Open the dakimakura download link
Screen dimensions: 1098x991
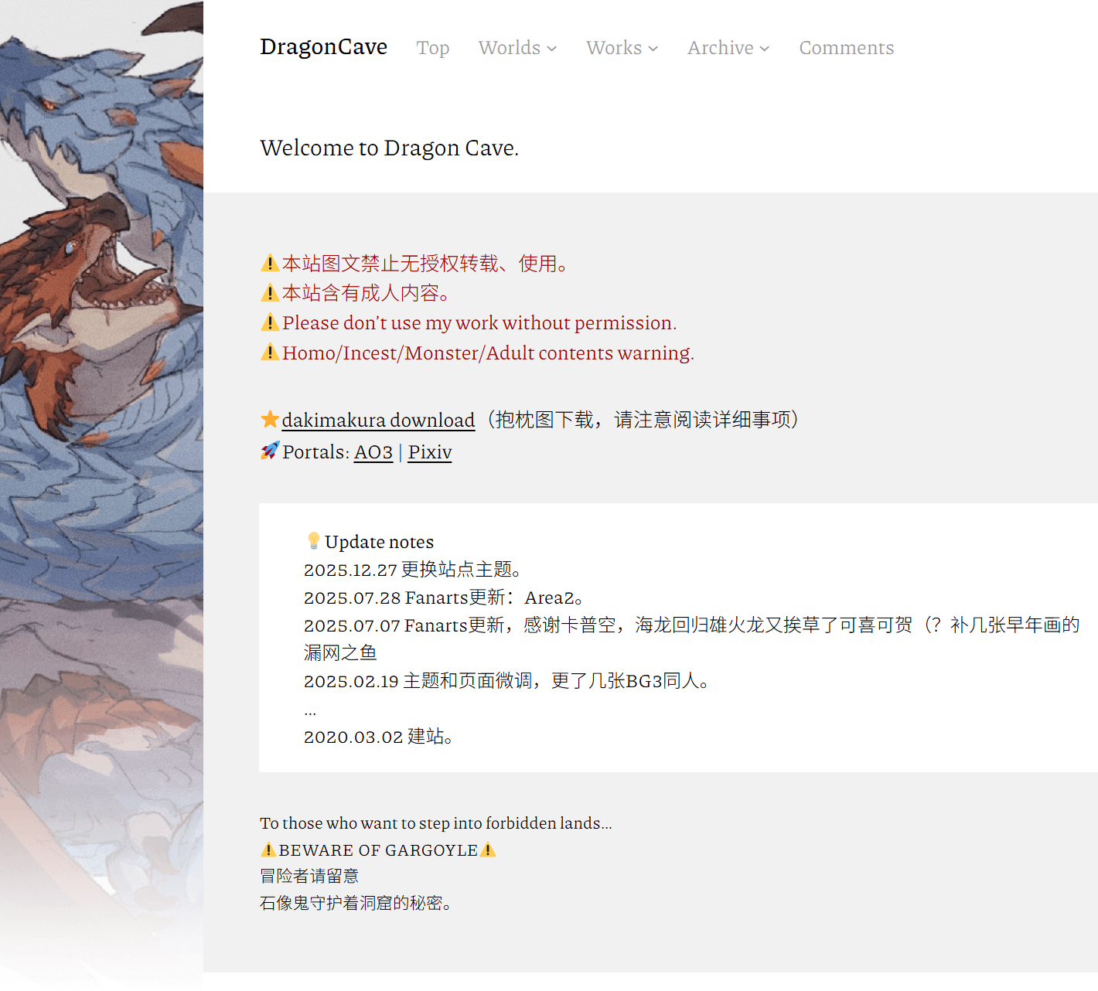point(378,420)
